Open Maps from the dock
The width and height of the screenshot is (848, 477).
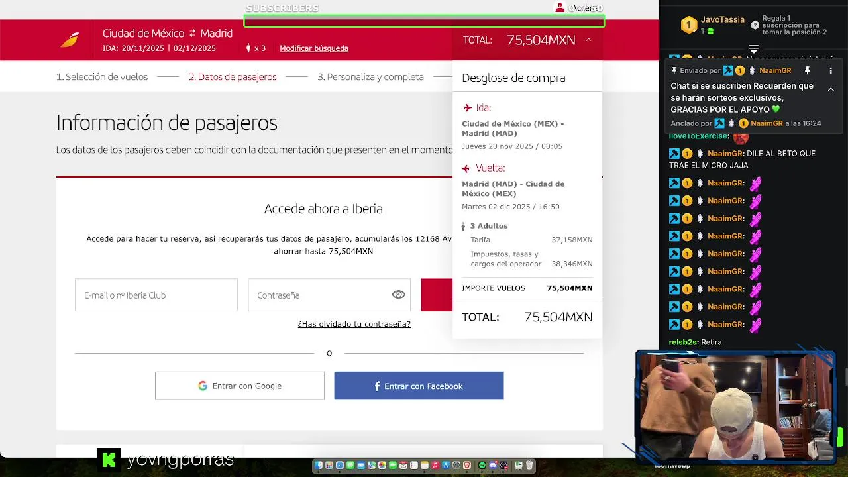coord(372,465)
